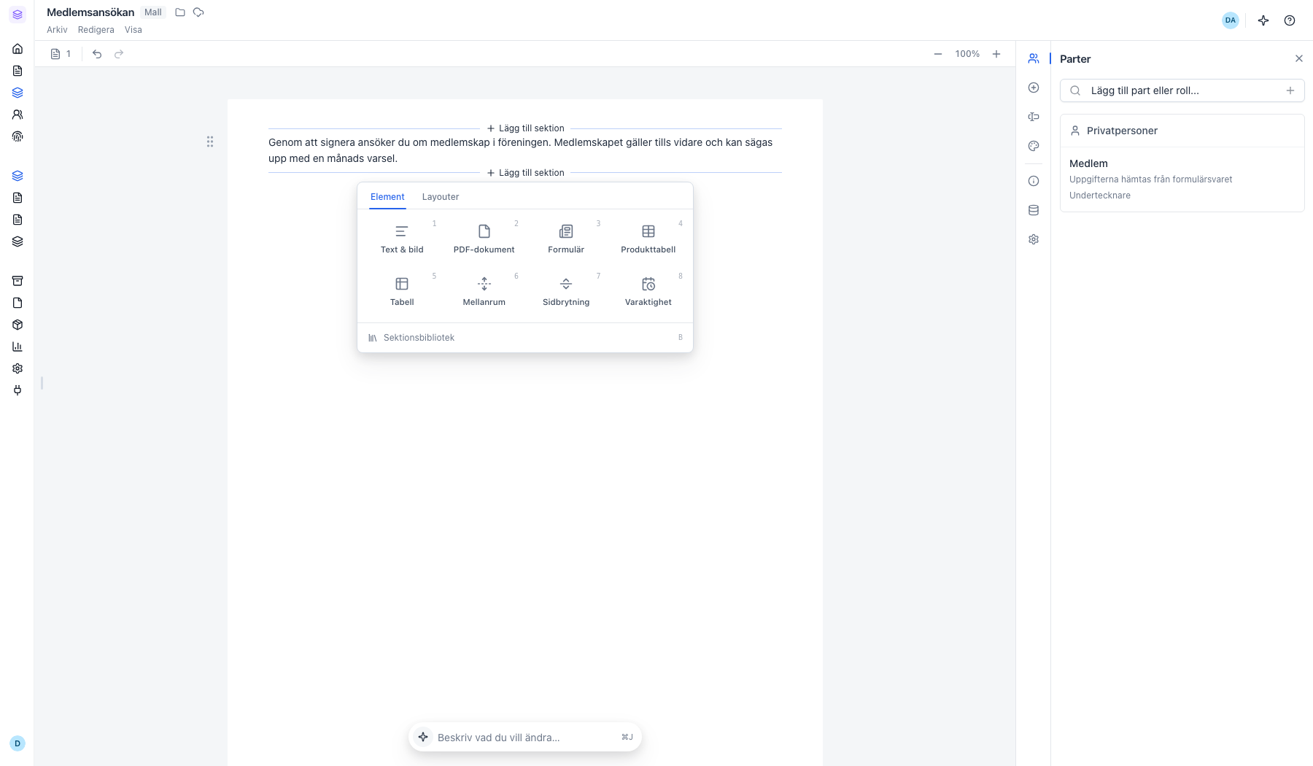Open the Home icon in left sidebar
1313x766 pixels.
(x=18, y=49)
